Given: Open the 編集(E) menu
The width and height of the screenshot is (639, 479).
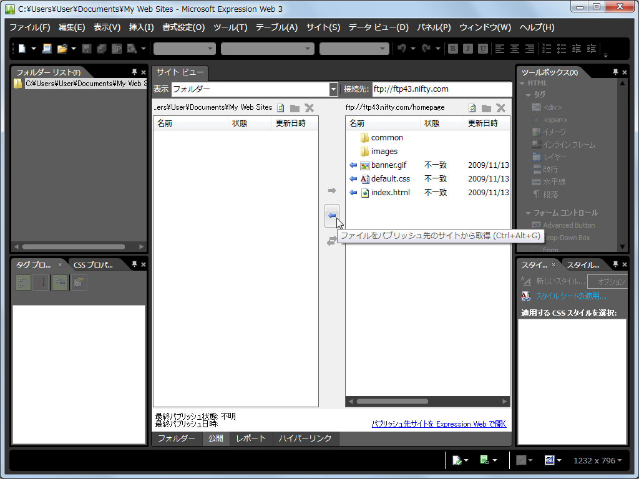Looking at the screenshot, I should point(72,27).
